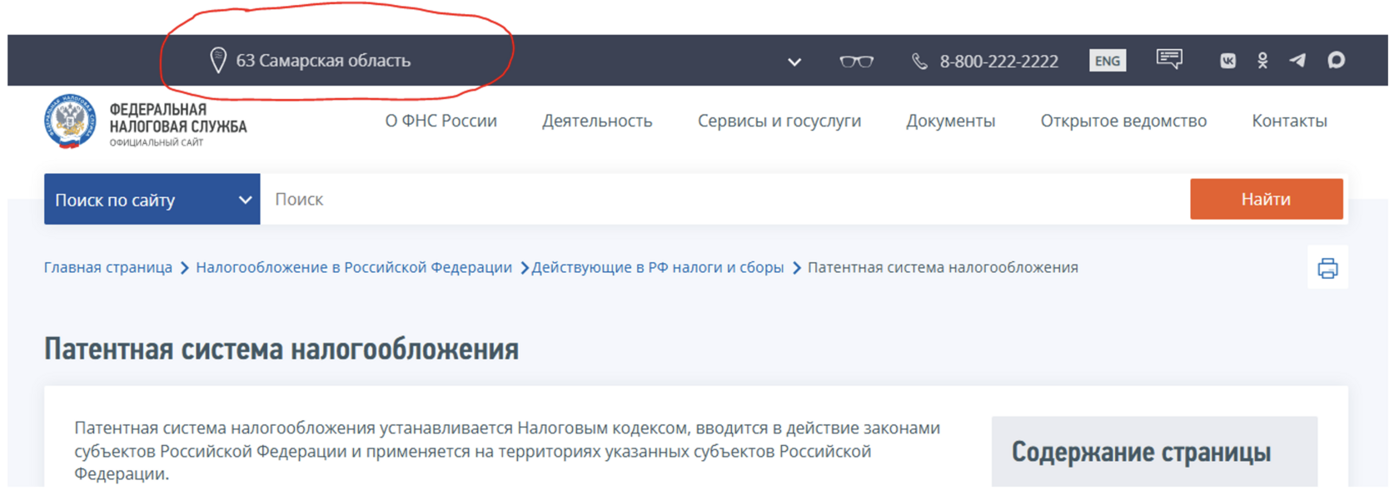Click the Найти search button
The width and height of the screenshot is (1399, 490).
(x=1266, y=199)
